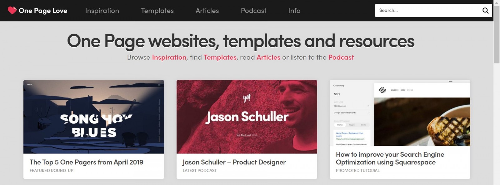Click the heart logo icon
The image size is (500, 185).
tap(12, 10)
